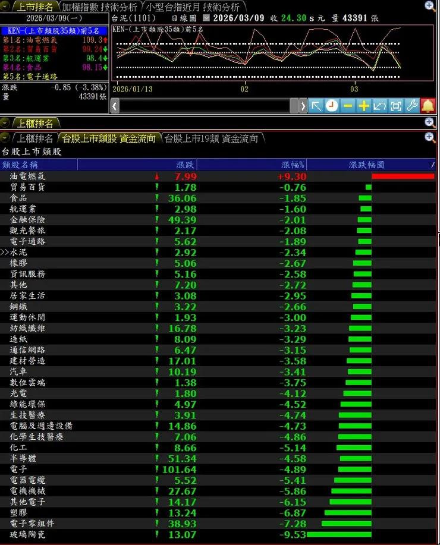Toggle the full-screen fit chart icon

click(x=396, y=106)
